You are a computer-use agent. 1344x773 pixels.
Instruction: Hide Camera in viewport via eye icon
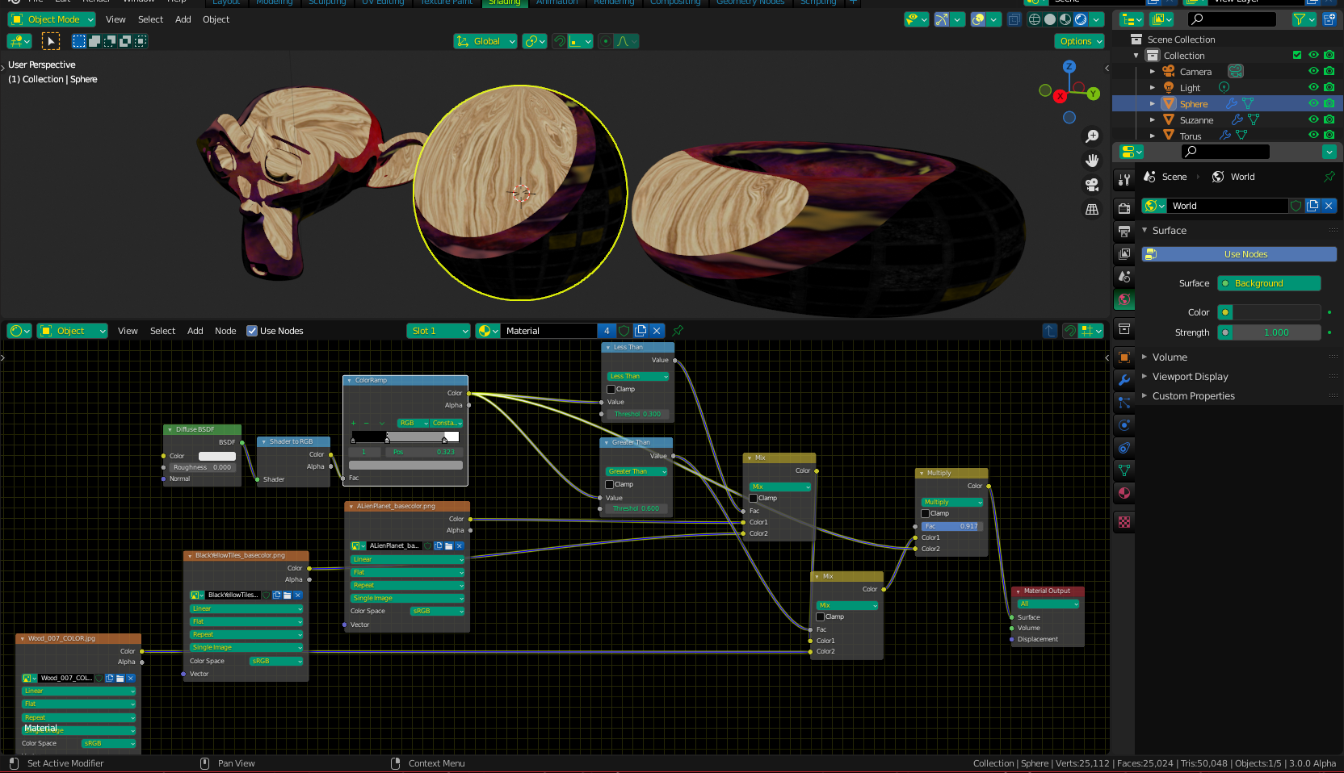[1313, 71]
